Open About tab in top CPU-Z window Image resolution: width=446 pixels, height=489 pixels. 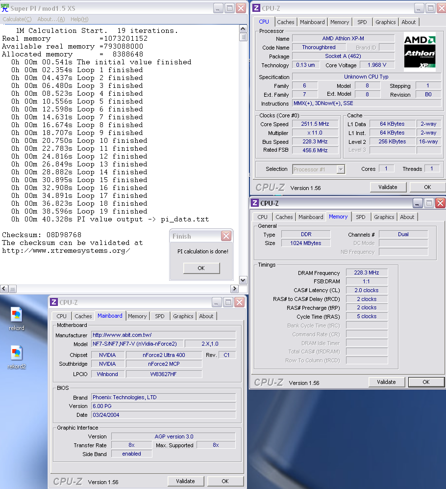(408, 22)
